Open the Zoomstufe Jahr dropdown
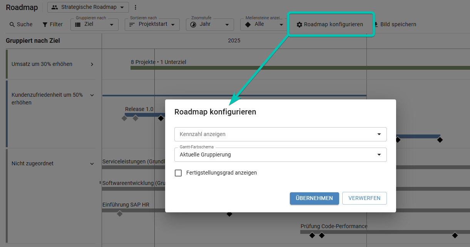The height and width of the screenshot is (247, 470). click(x=210, y=24)
